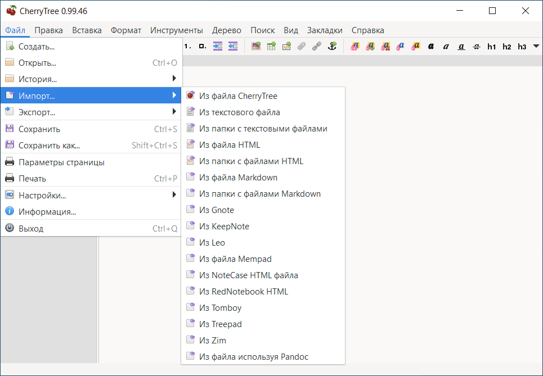Open the Вставка menu

[x=87, y=30]
